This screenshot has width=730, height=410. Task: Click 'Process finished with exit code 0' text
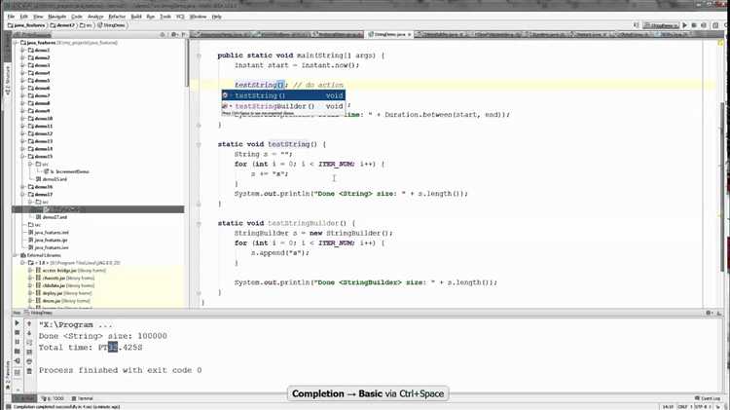click(x=120, y=370)
